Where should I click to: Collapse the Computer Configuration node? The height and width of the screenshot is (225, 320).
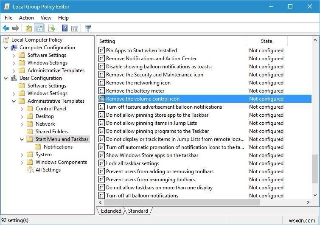(x=6, y=48)
